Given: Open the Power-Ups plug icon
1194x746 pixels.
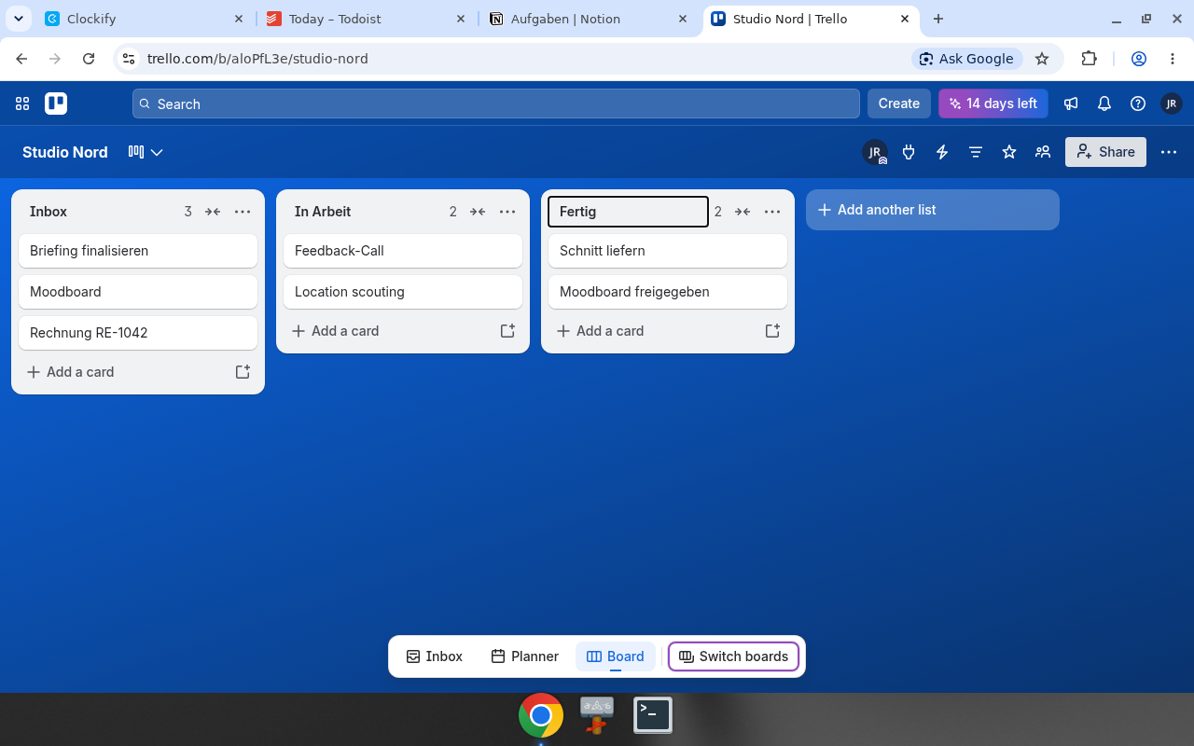Looking at the screenshot, I should 909,152.
